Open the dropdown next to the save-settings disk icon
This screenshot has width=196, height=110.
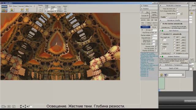point(183,75)
